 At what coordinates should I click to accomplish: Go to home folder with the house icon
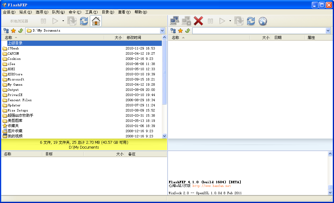pyautogui.click(x=95, y=21)
